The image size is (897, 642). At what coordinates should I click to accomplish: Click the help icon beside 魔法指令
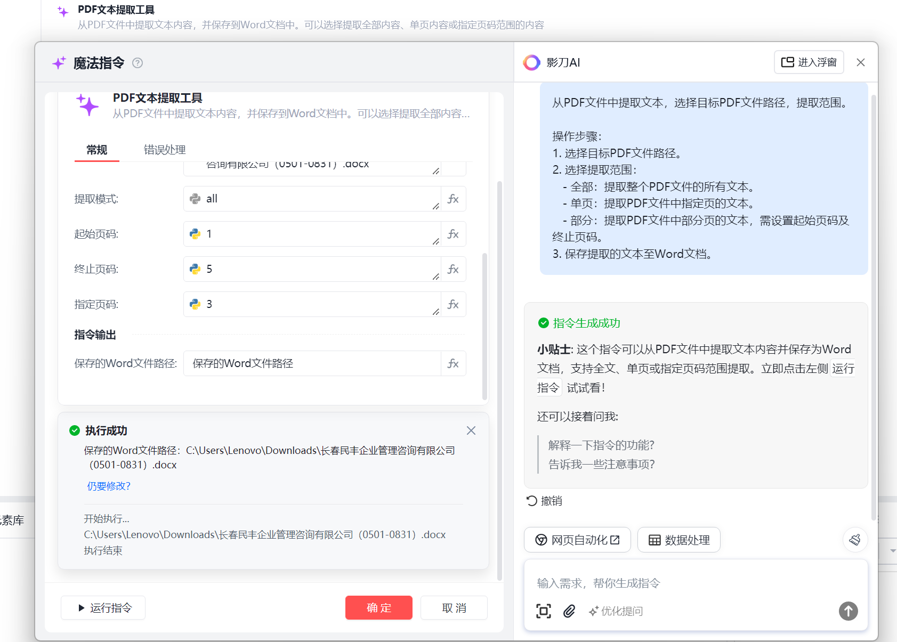point(138,63)
